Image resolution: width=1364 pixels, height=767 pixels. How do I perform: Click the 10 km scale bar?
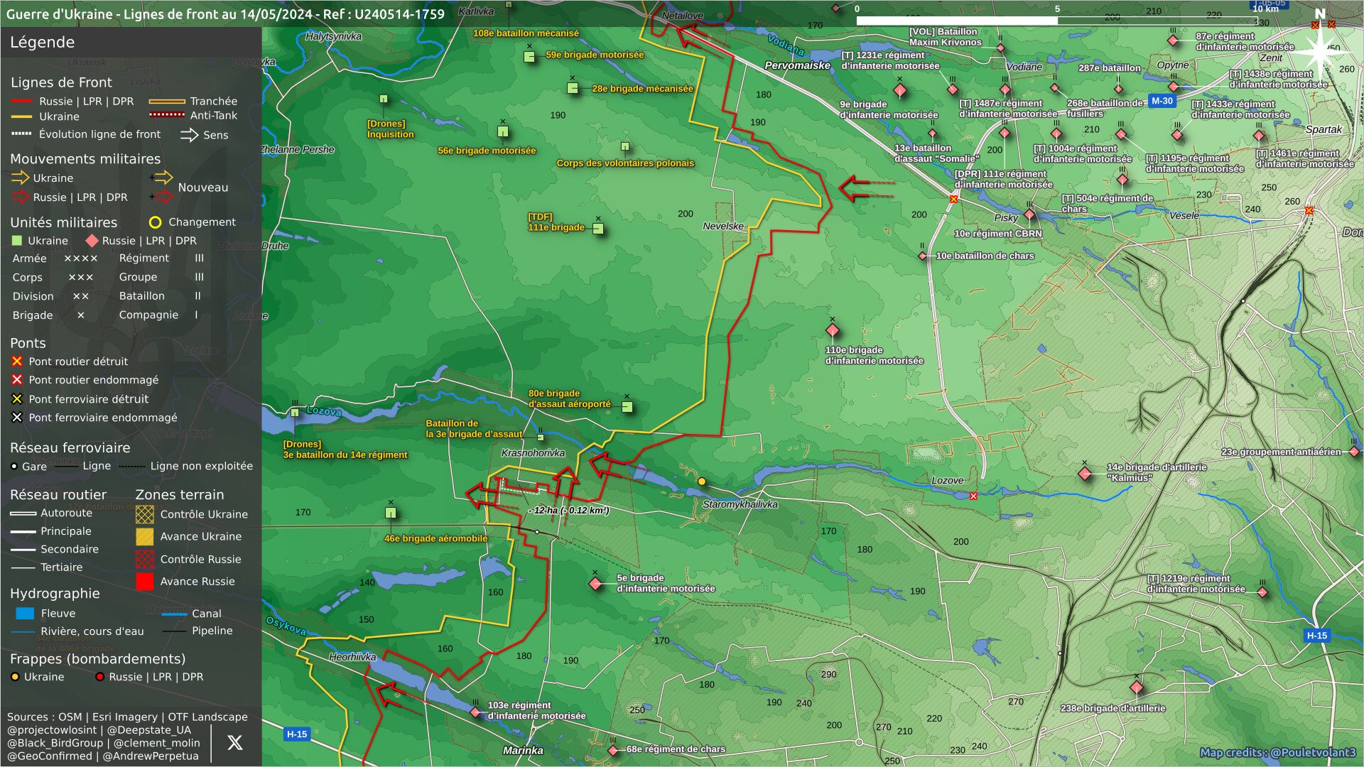click(x=1057, y=21)
